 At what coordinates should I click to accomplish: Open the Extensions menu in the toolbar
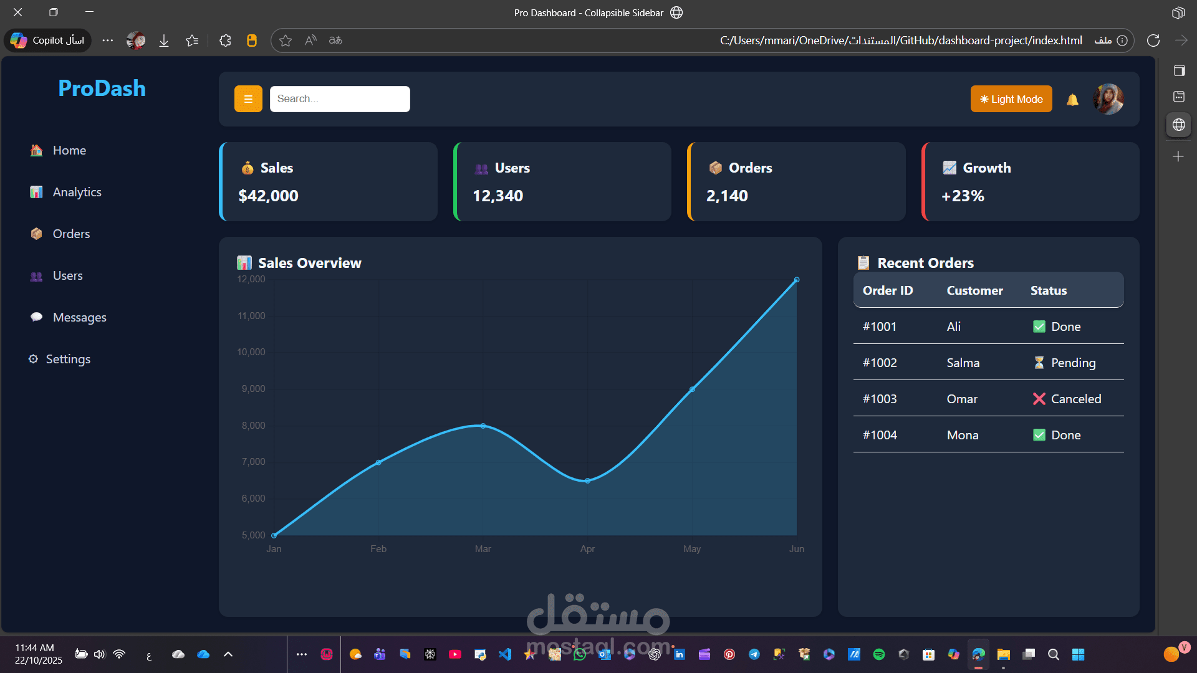[224, 40]
